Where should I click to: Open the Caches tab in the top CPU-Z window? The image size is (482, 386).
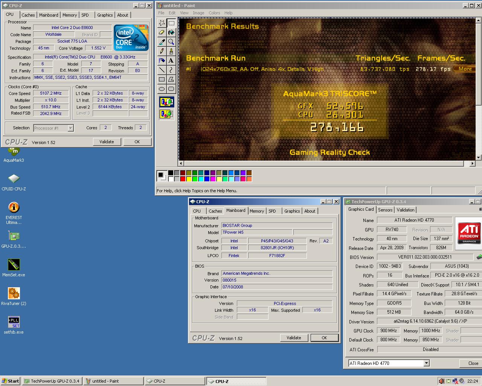pyautogui.click(x=28, y=15)
